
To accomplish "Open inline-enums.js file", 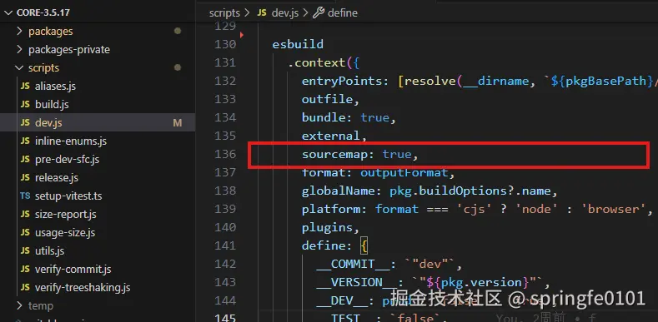I will point(71,141).
